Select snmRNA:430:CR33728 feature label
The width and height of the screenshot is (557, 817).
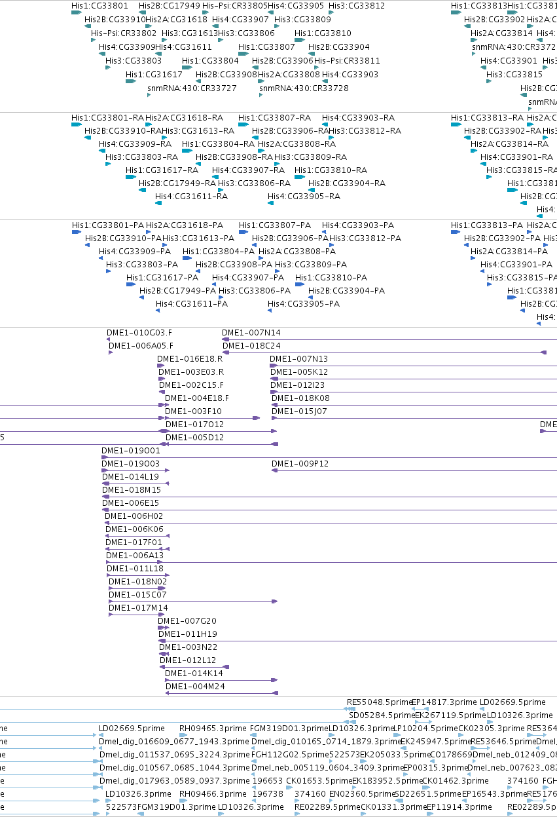click(304, 88)
